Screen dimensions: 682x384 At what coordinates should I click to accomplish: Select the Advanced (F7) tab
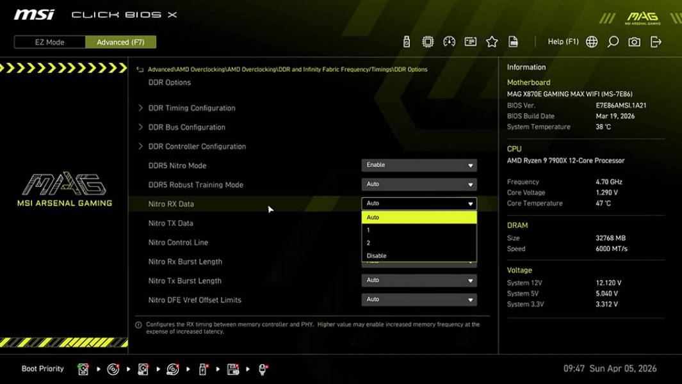coord(121,42)
